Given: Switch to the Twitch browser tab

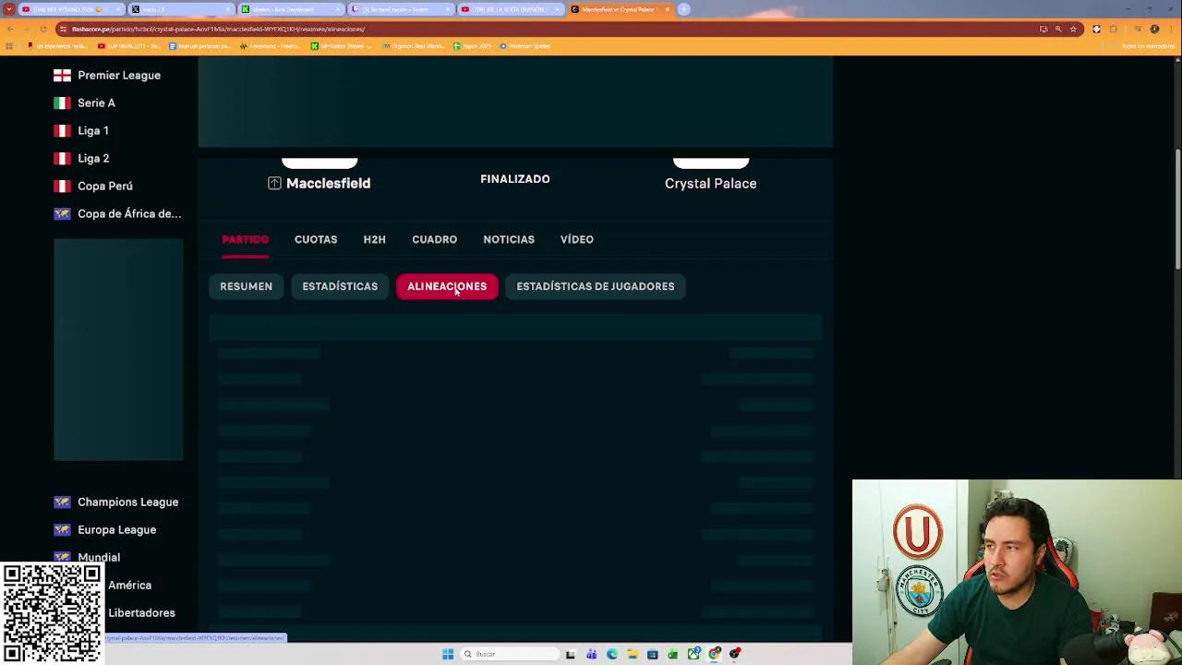Looking at the screenshot, I should tap(401, 9).
